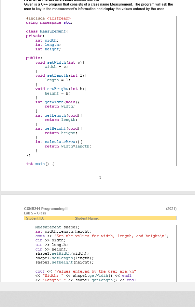Click the int length; declaration
This screenshot has width=195, height=307.
pyautogui.click(x=48, y=45)
